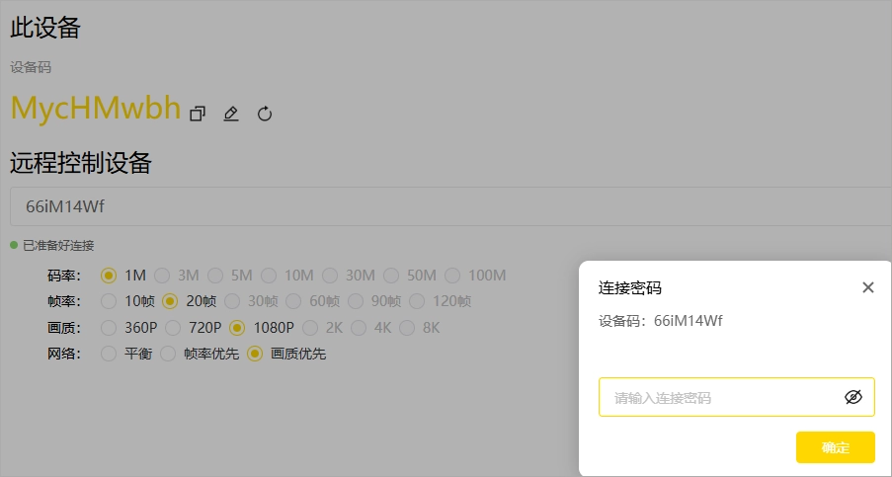The image size is (892, 477).
Task: Choose 120帧 frame rate
Action: click(x=417, y=301)
